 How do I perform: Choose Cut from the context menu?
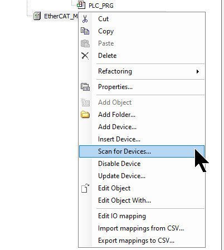tap(142, 19)
